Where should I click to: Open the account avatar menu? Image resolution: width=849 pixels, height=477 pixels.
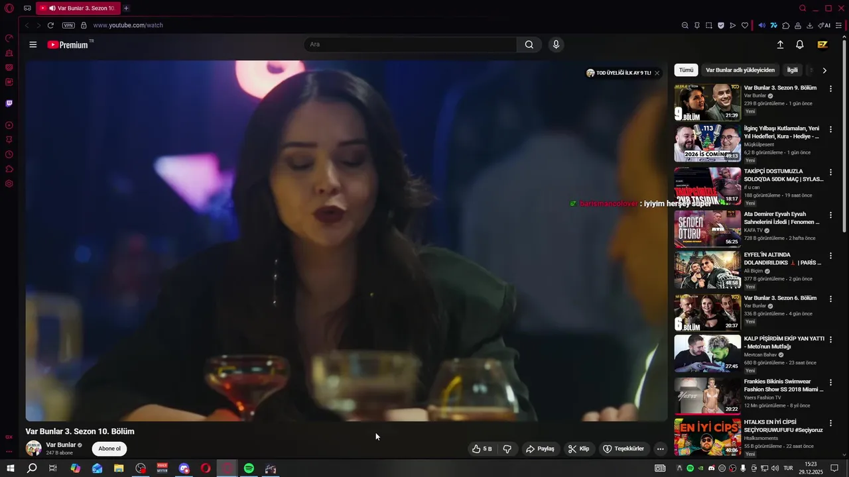(822, 44)
